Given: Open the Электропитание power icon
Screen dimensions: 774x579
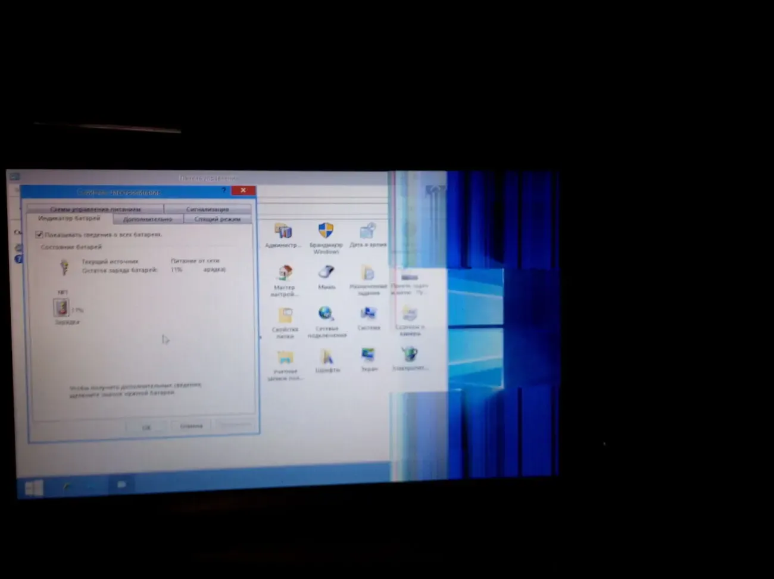Looking at the screenshot, I should [x=410, y=355].
